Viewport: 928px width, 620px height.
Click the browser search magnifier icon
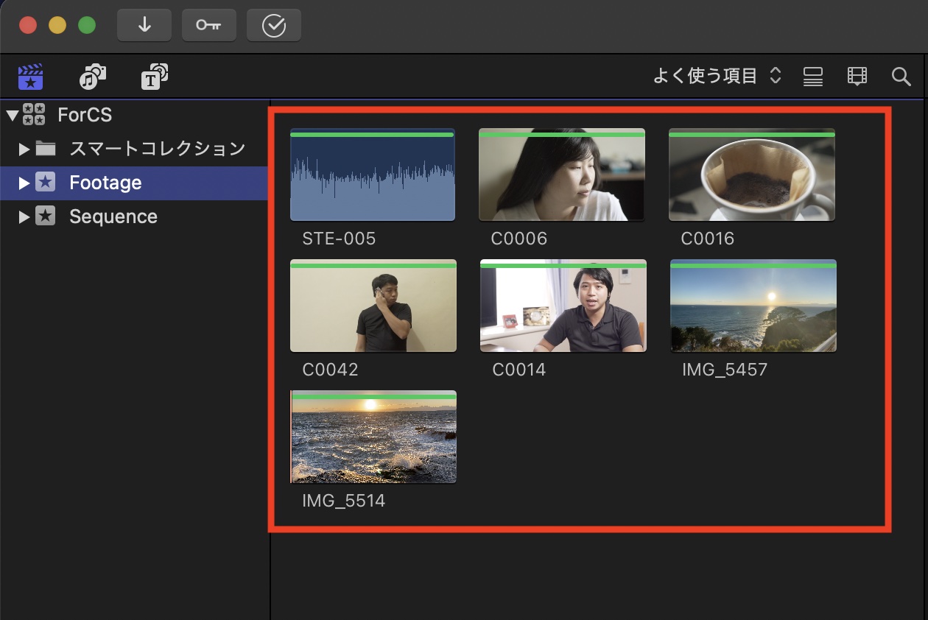[x=901, y=77]
